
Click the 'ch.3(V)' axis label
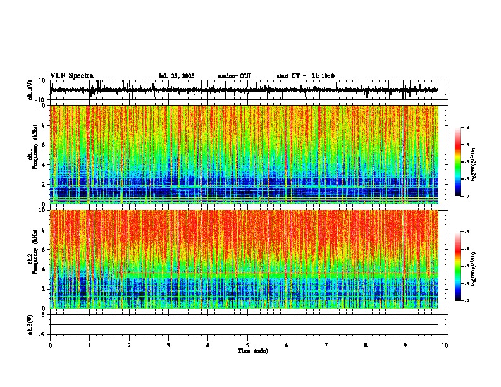click(x=30, y=324)
